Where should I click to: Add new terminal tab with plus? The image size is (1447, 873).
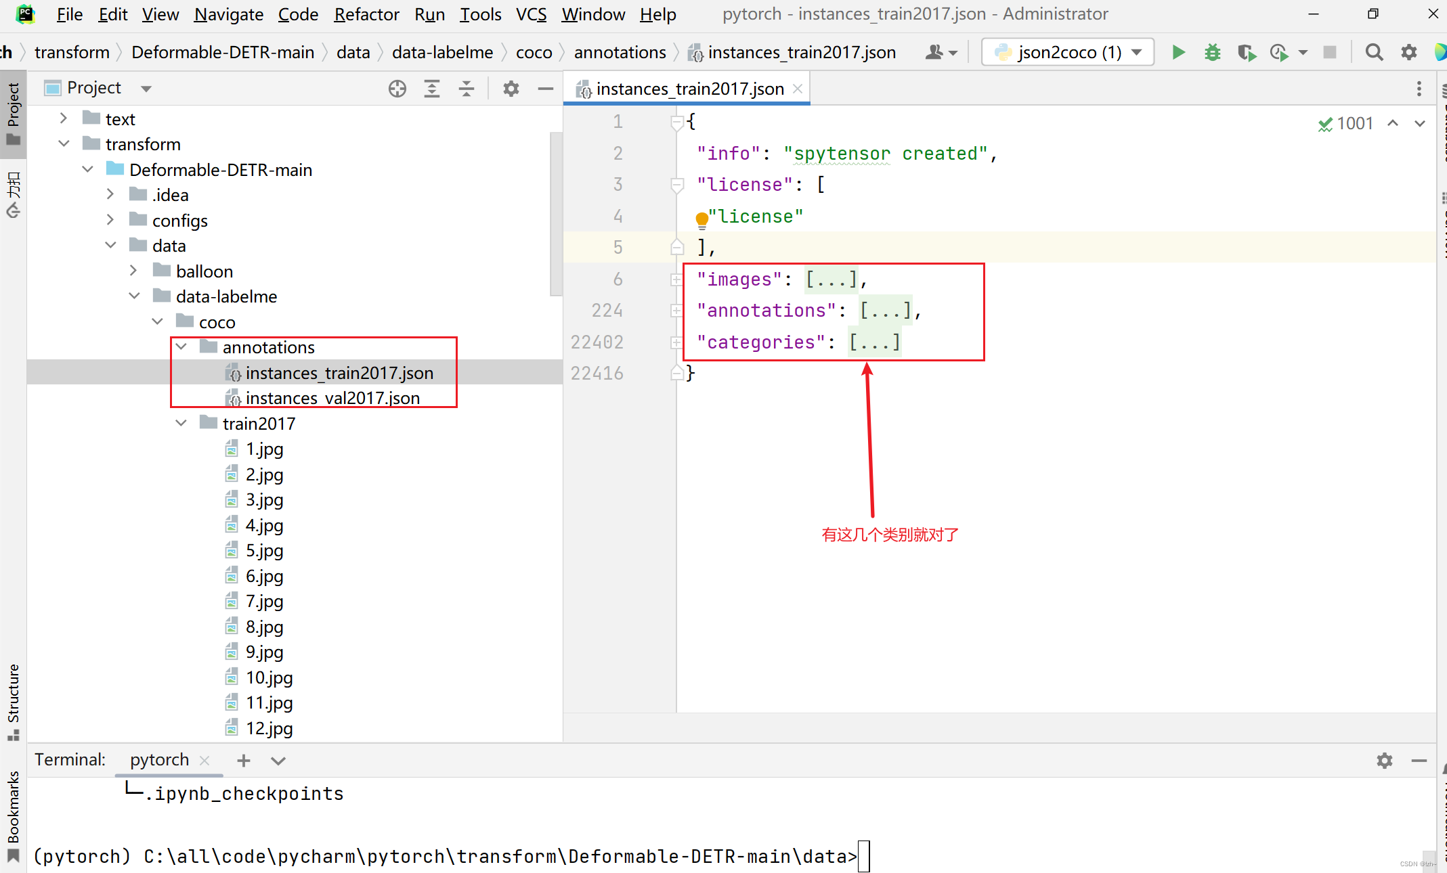(244, 761)
